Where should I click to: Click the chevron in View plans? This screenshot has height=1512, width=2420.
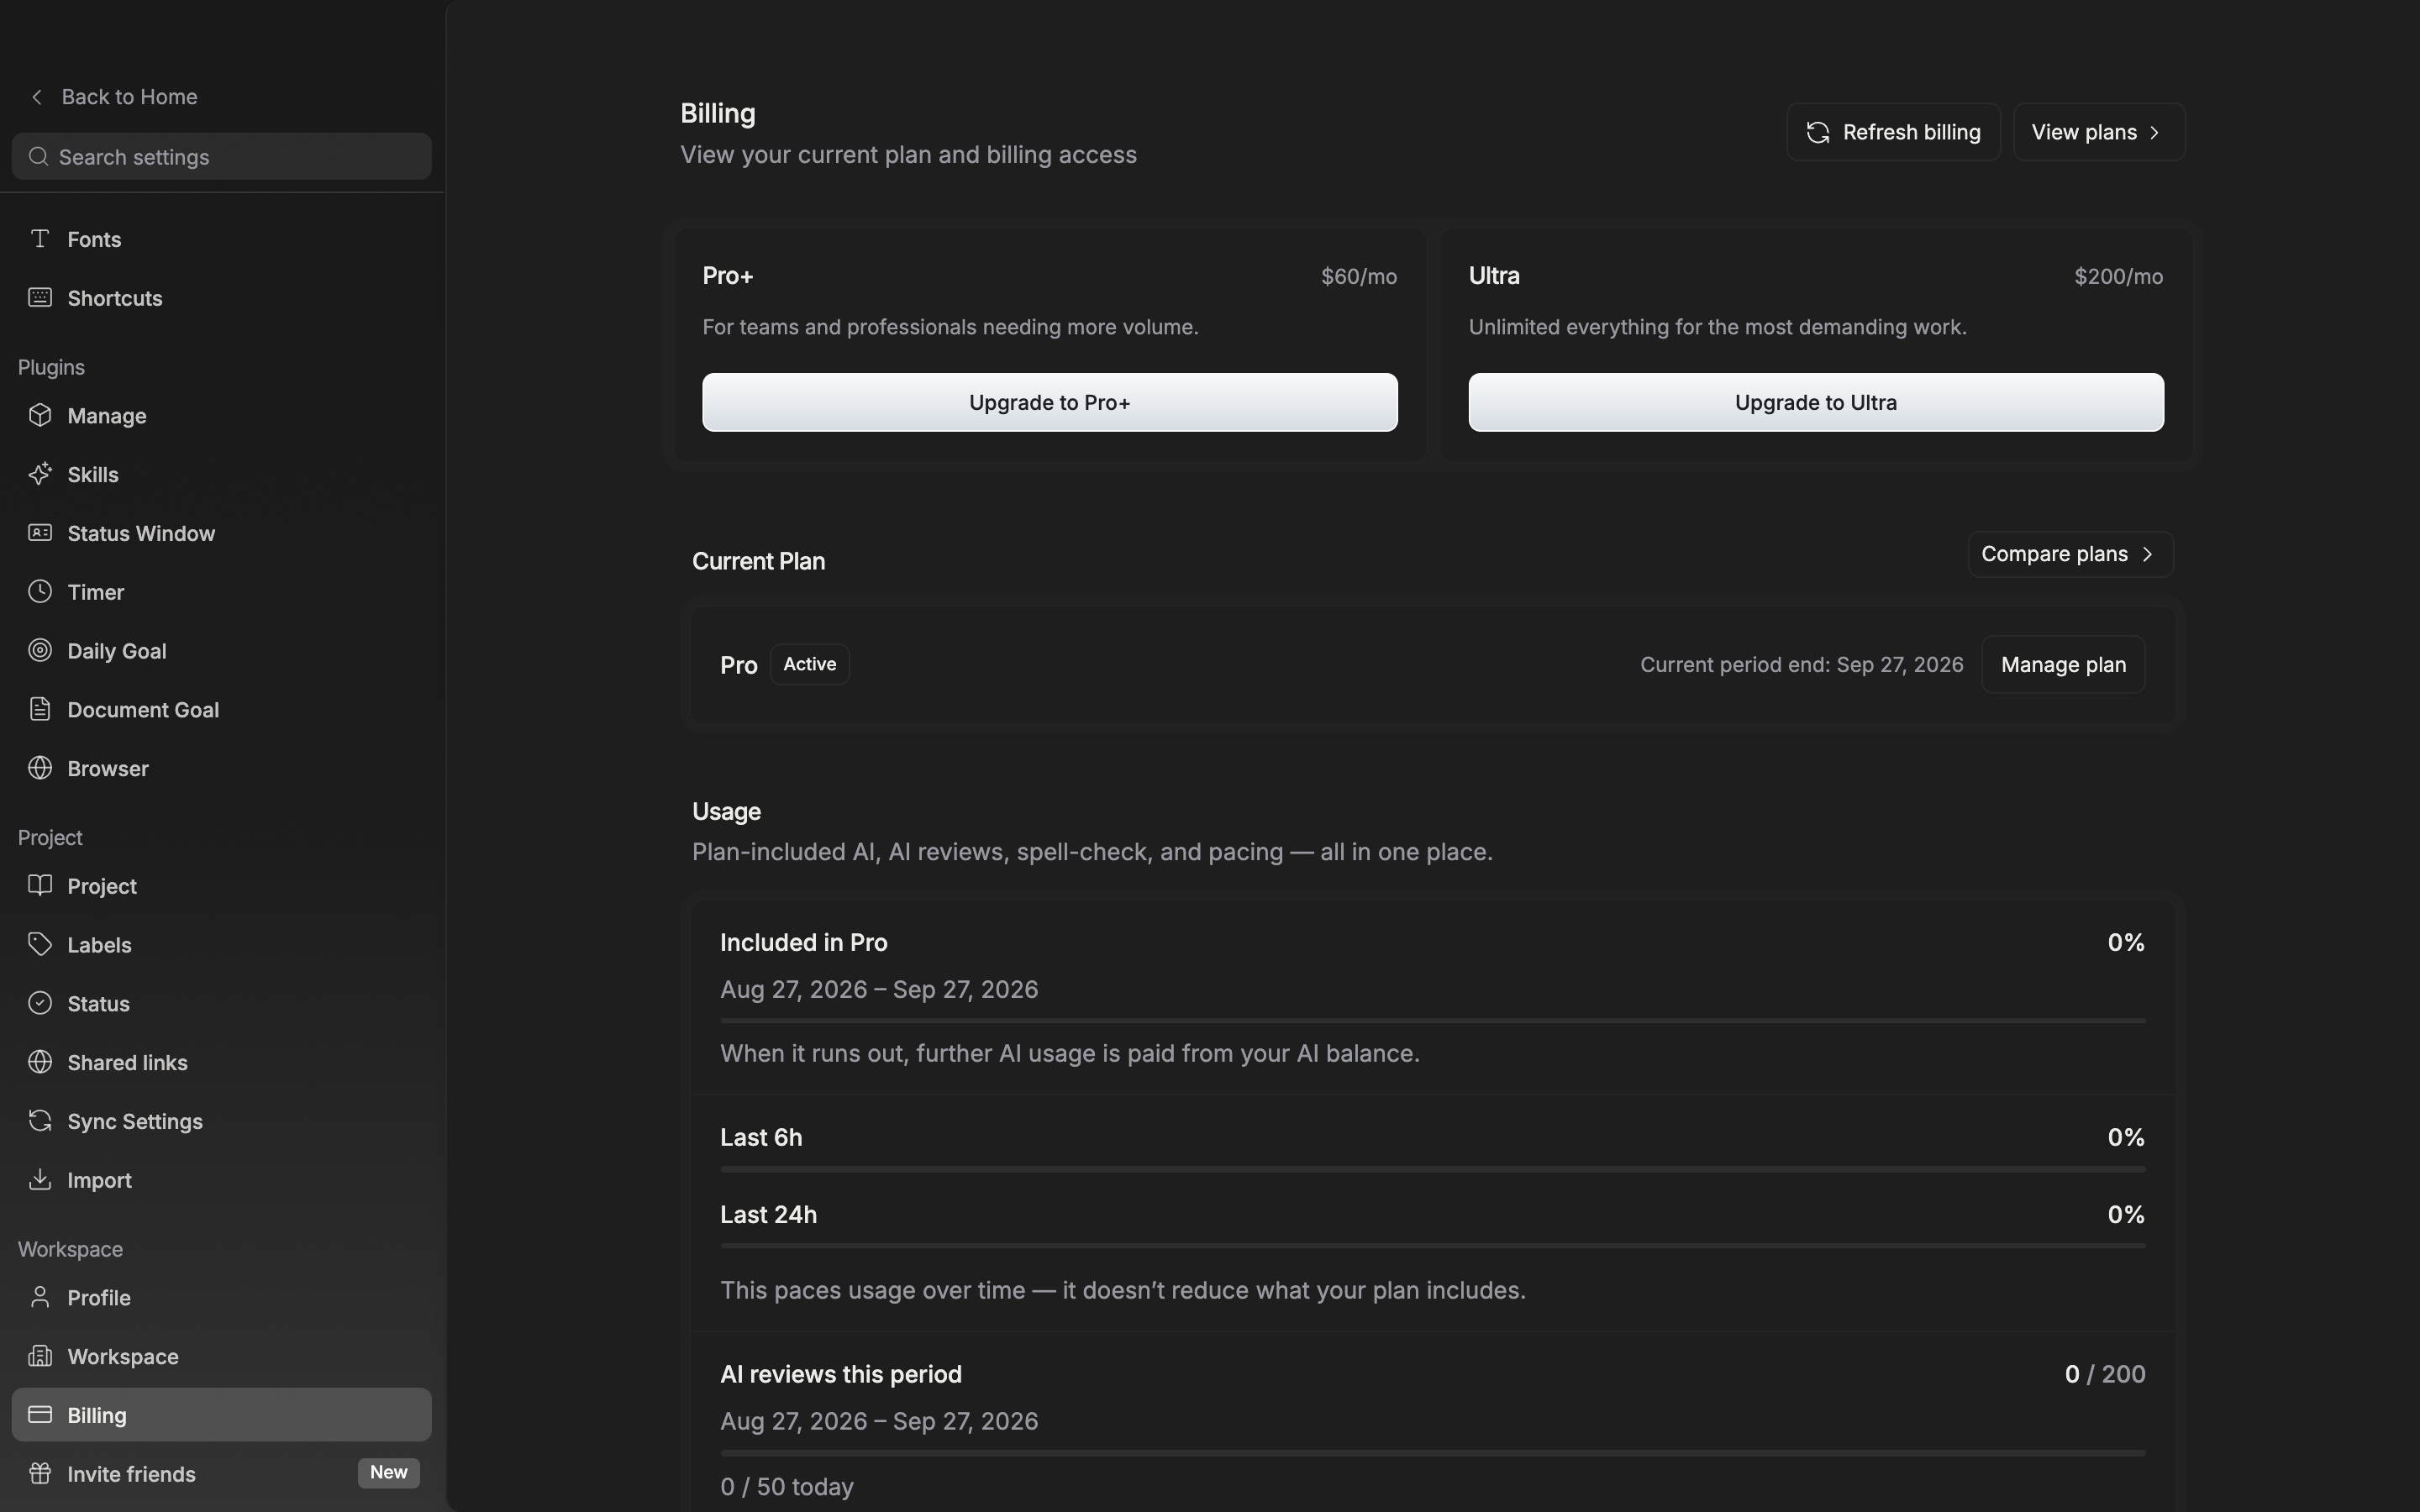(x=2155, y=132)
